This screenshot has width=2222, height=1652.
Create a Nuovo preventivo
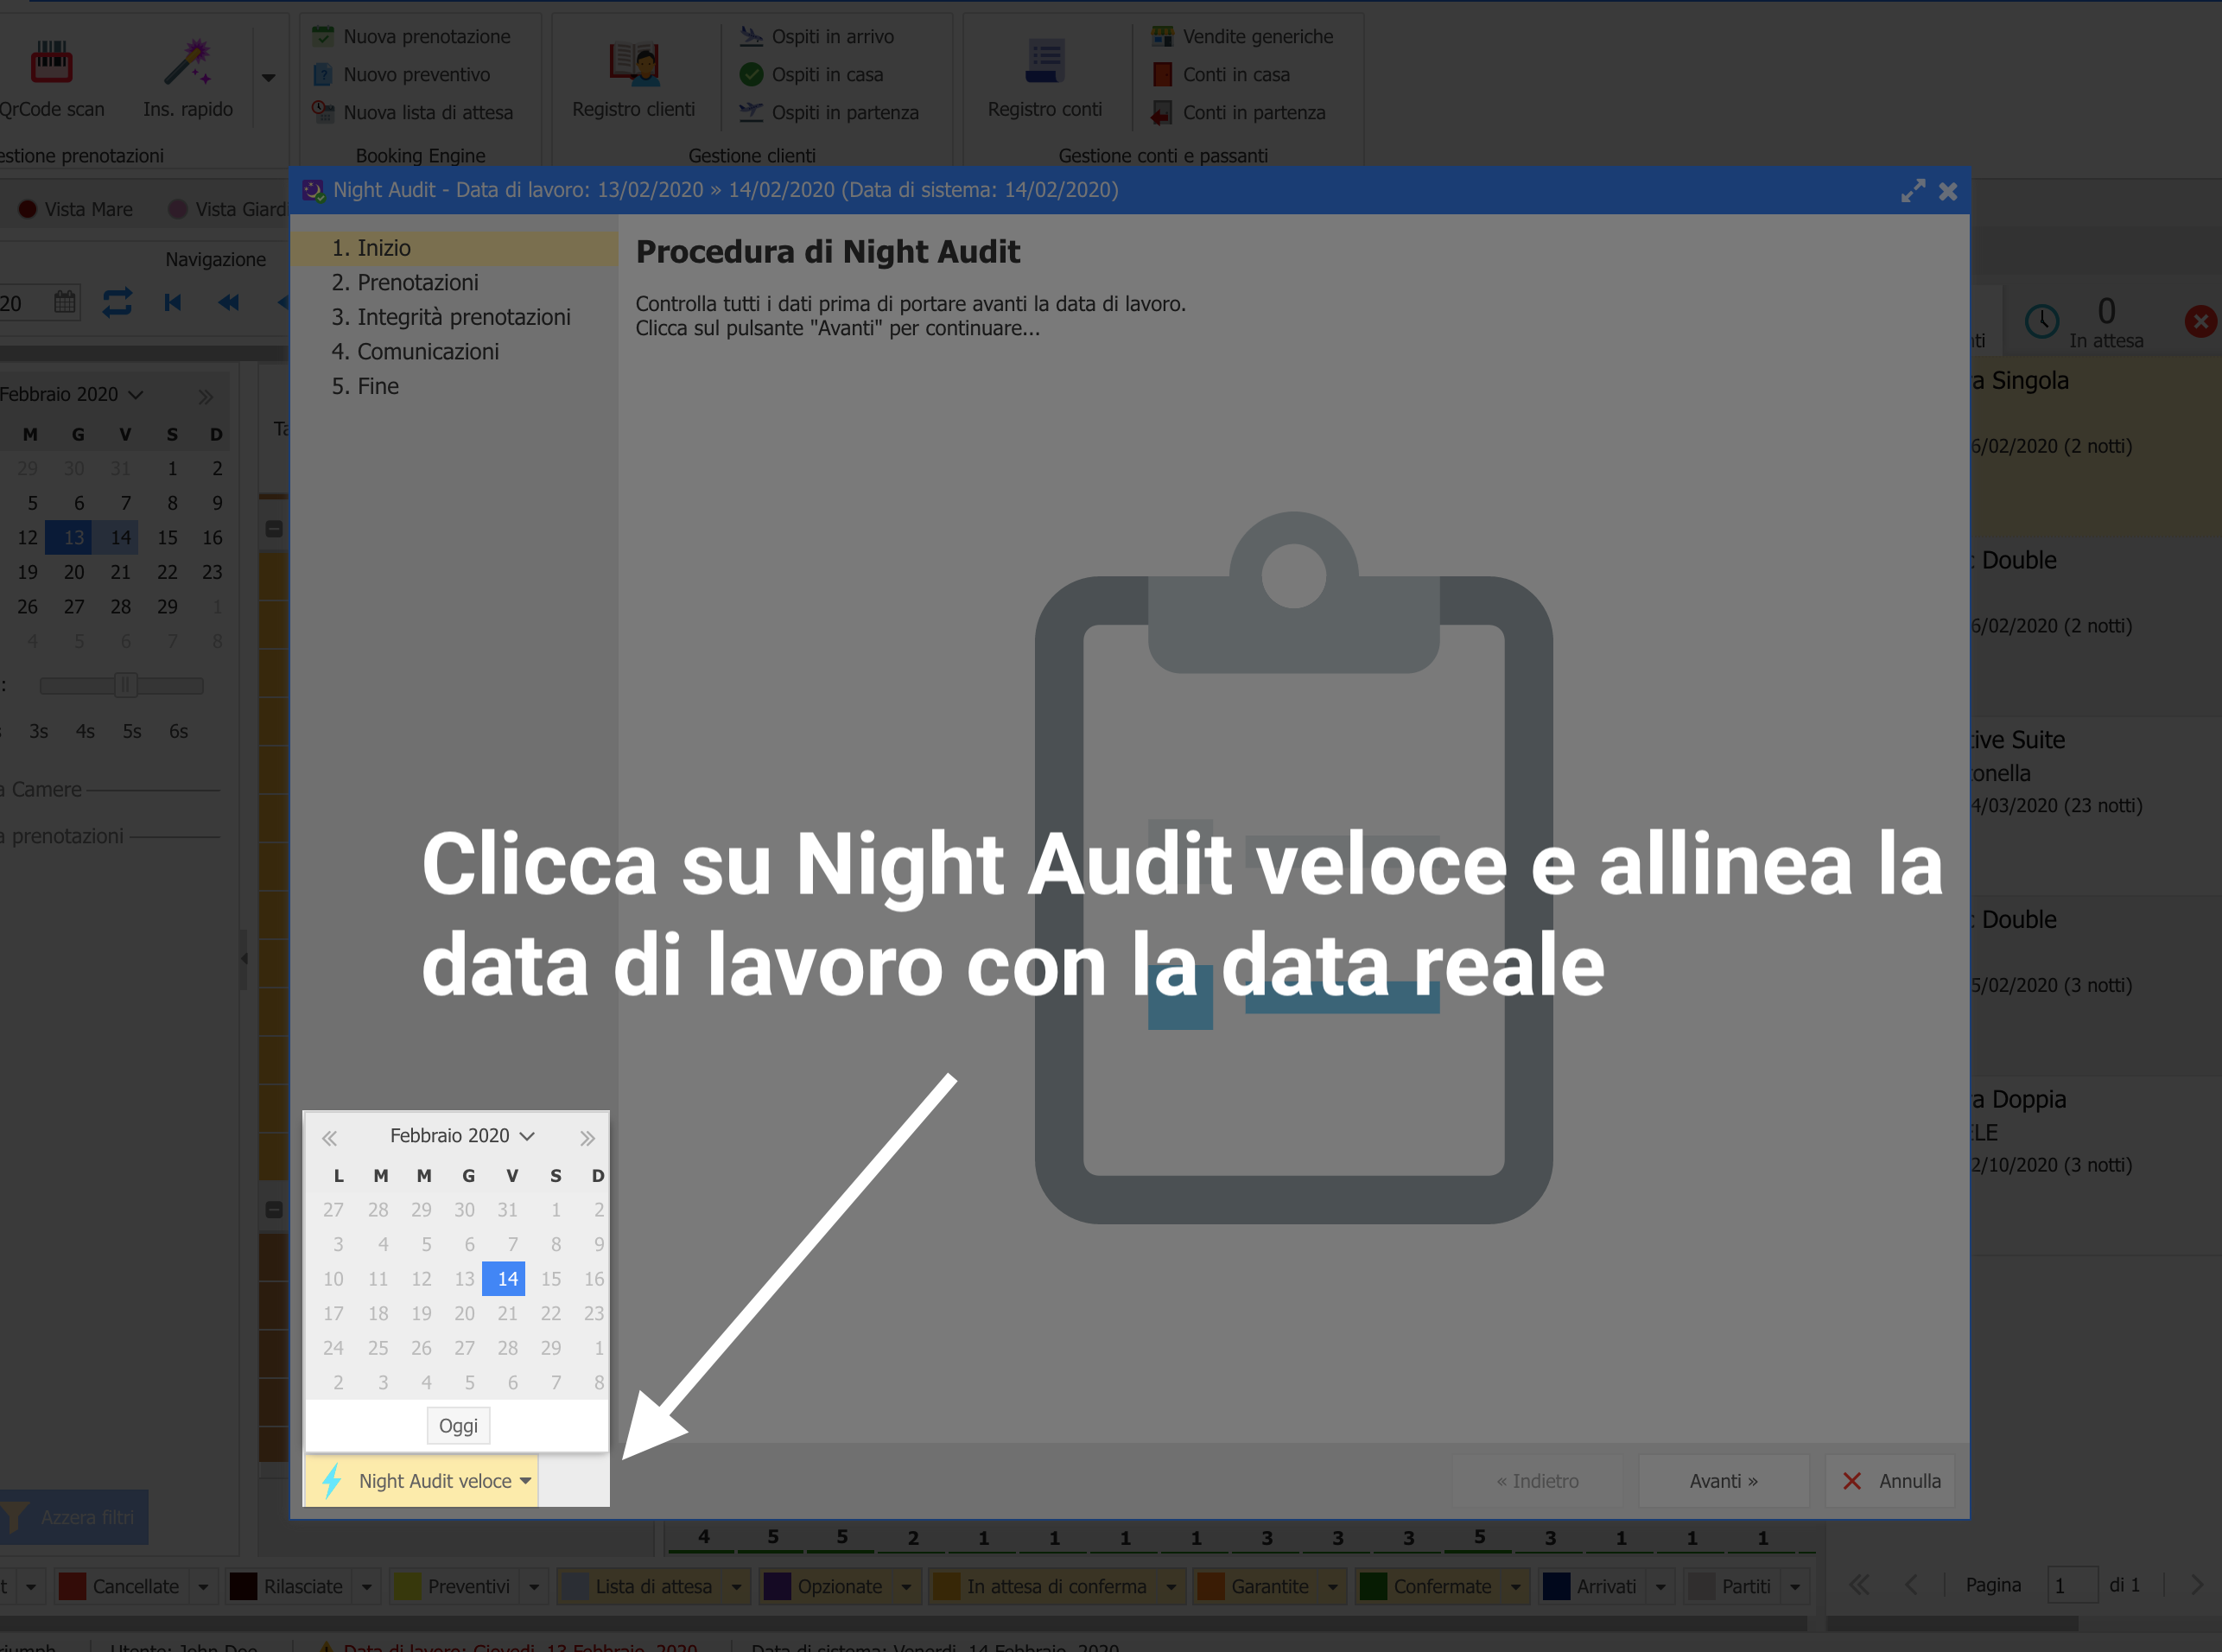[402, 74]
